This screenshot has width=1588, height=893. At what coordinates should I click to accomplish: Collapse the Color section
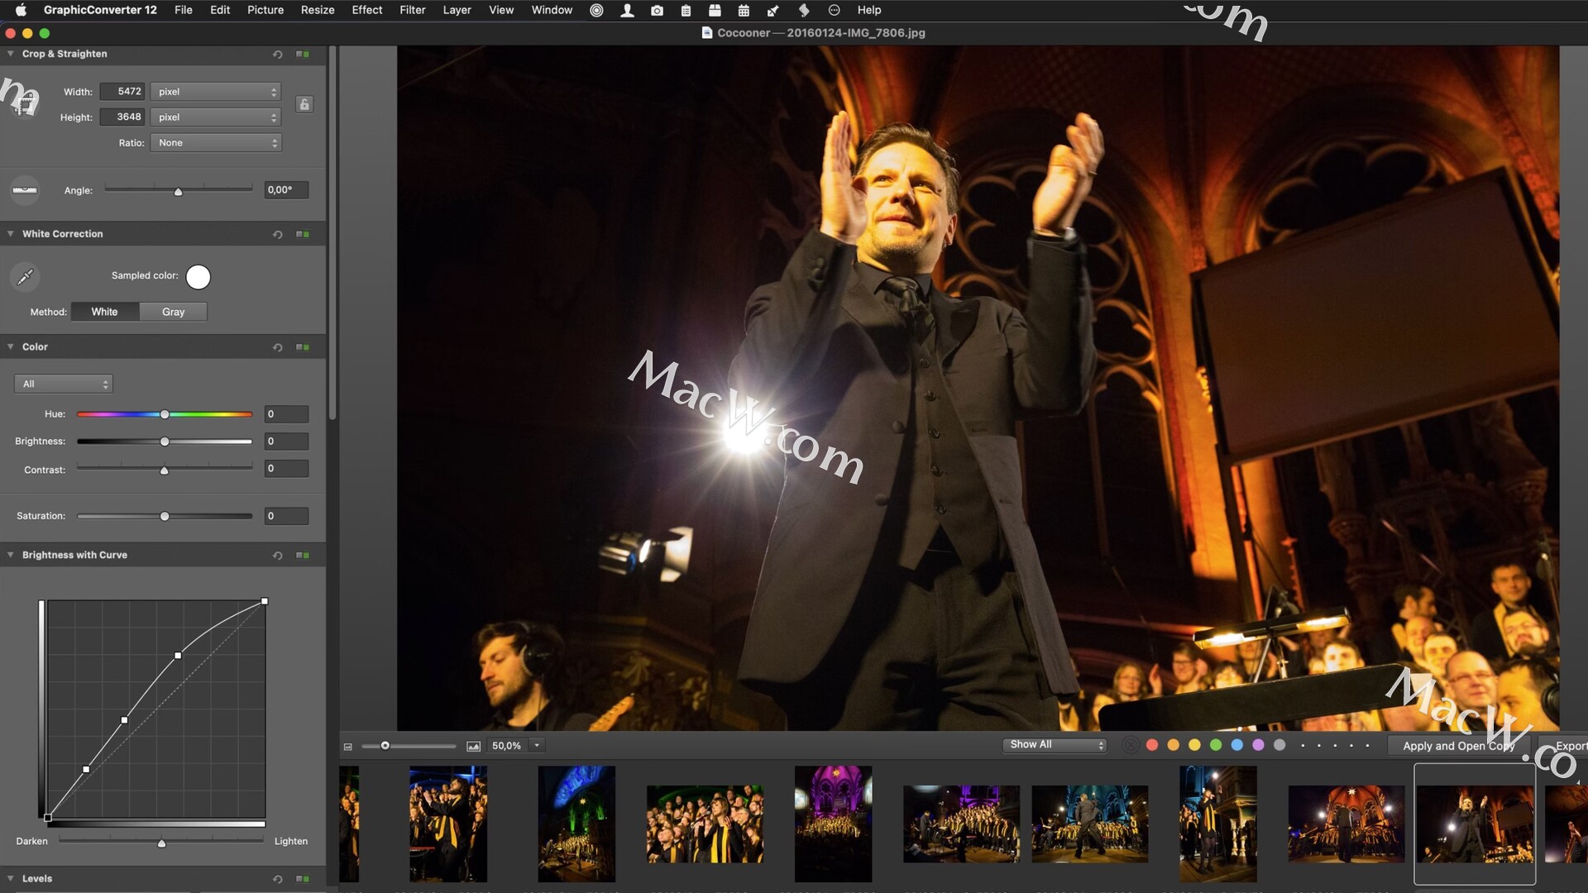point(11,347)
